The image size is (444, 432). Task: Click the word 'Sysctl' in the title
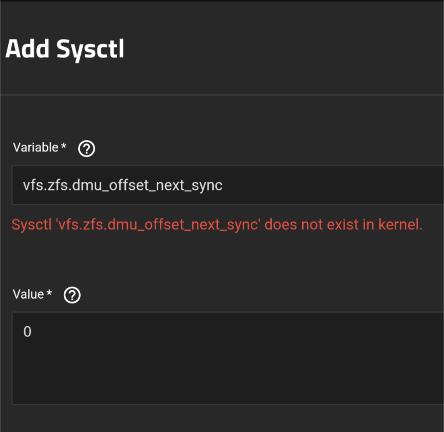(89, 49)
